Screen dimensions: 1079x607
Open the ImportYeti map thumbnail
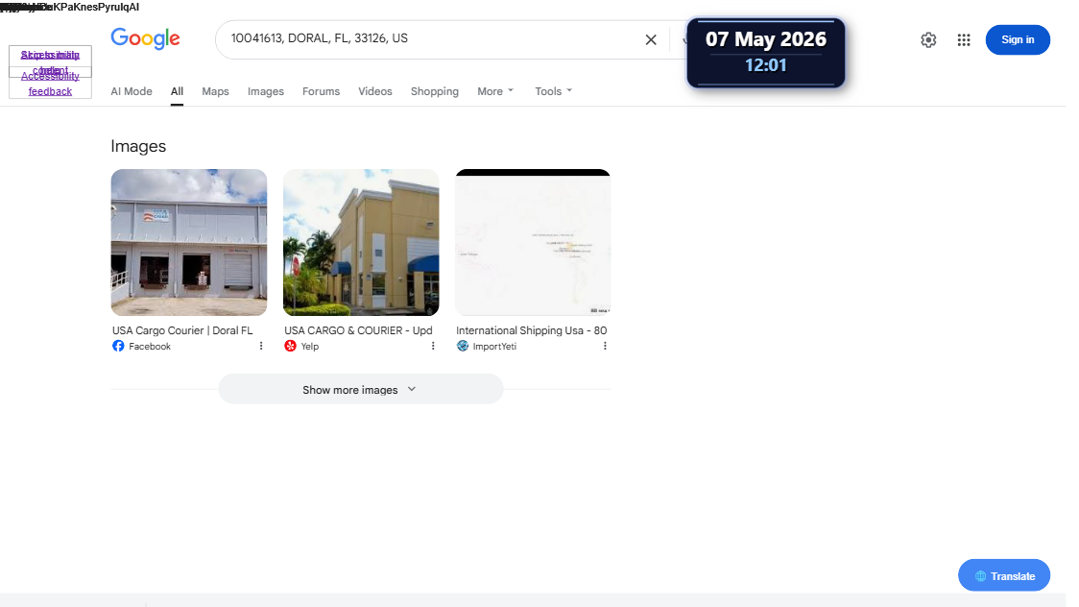tap(533, 242)
